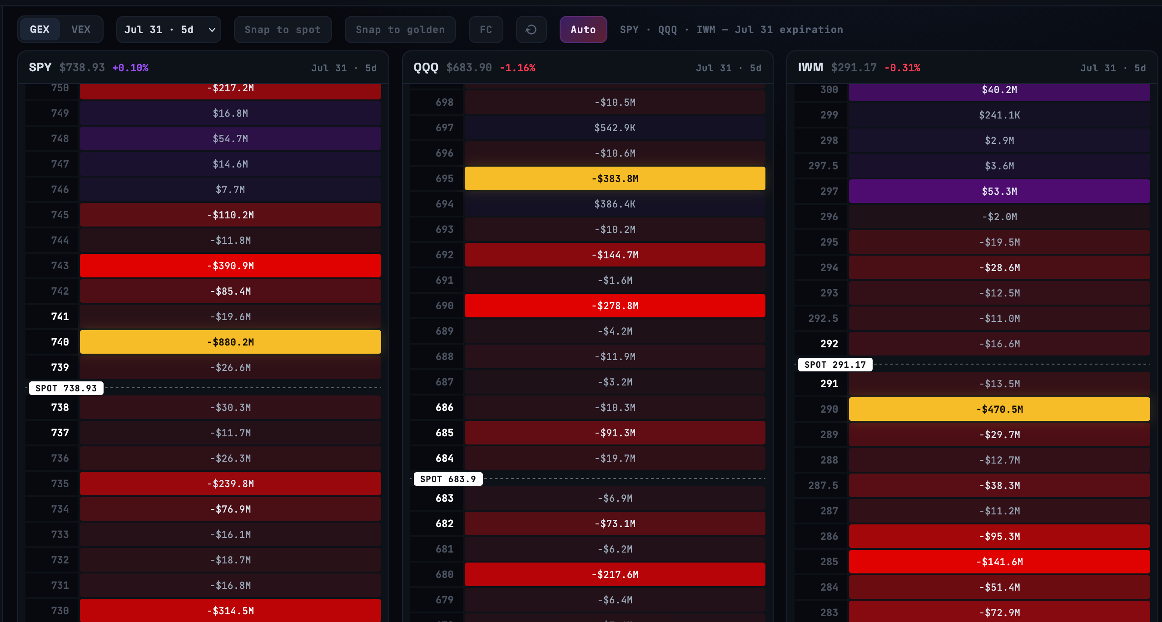Viewport: 1162px width, 622px height.
Task: Toggle the Auto mode button
Action: 583,30
